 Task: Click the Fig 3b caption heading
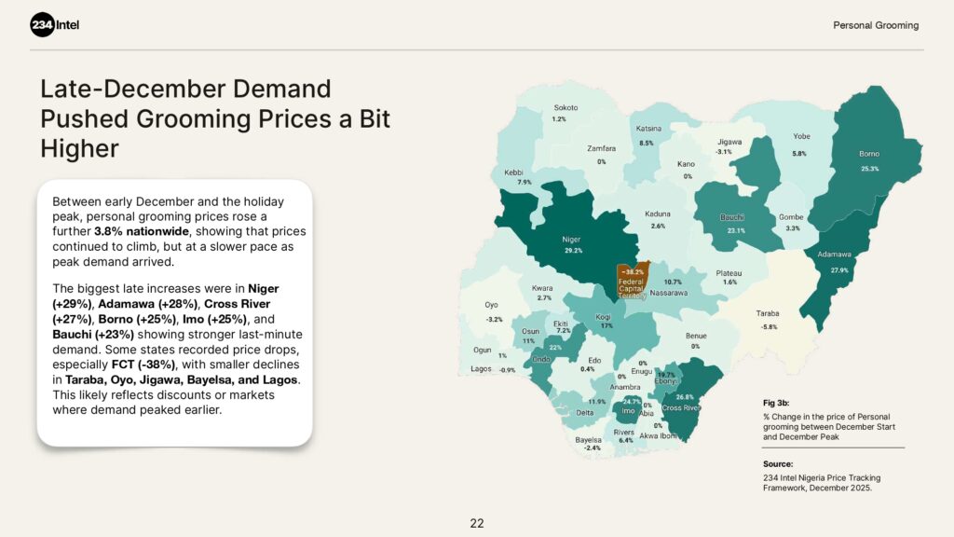775,403
